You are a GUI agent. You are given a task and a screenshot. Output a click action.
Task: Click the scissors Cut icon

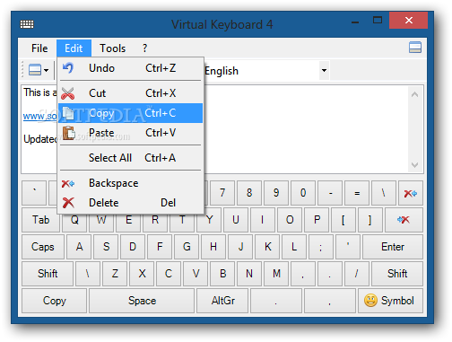tap(68, 93)
